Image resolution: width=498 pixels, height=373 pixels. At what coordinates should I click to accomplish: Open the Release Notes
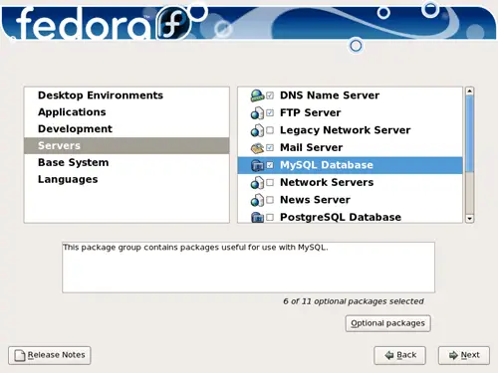50,355
